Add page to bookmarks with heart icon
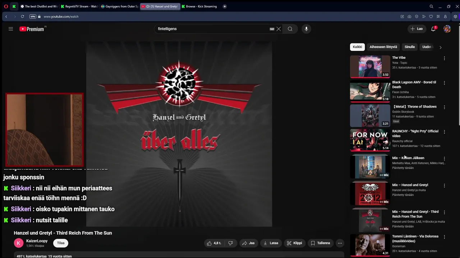 tap(431, 16)
